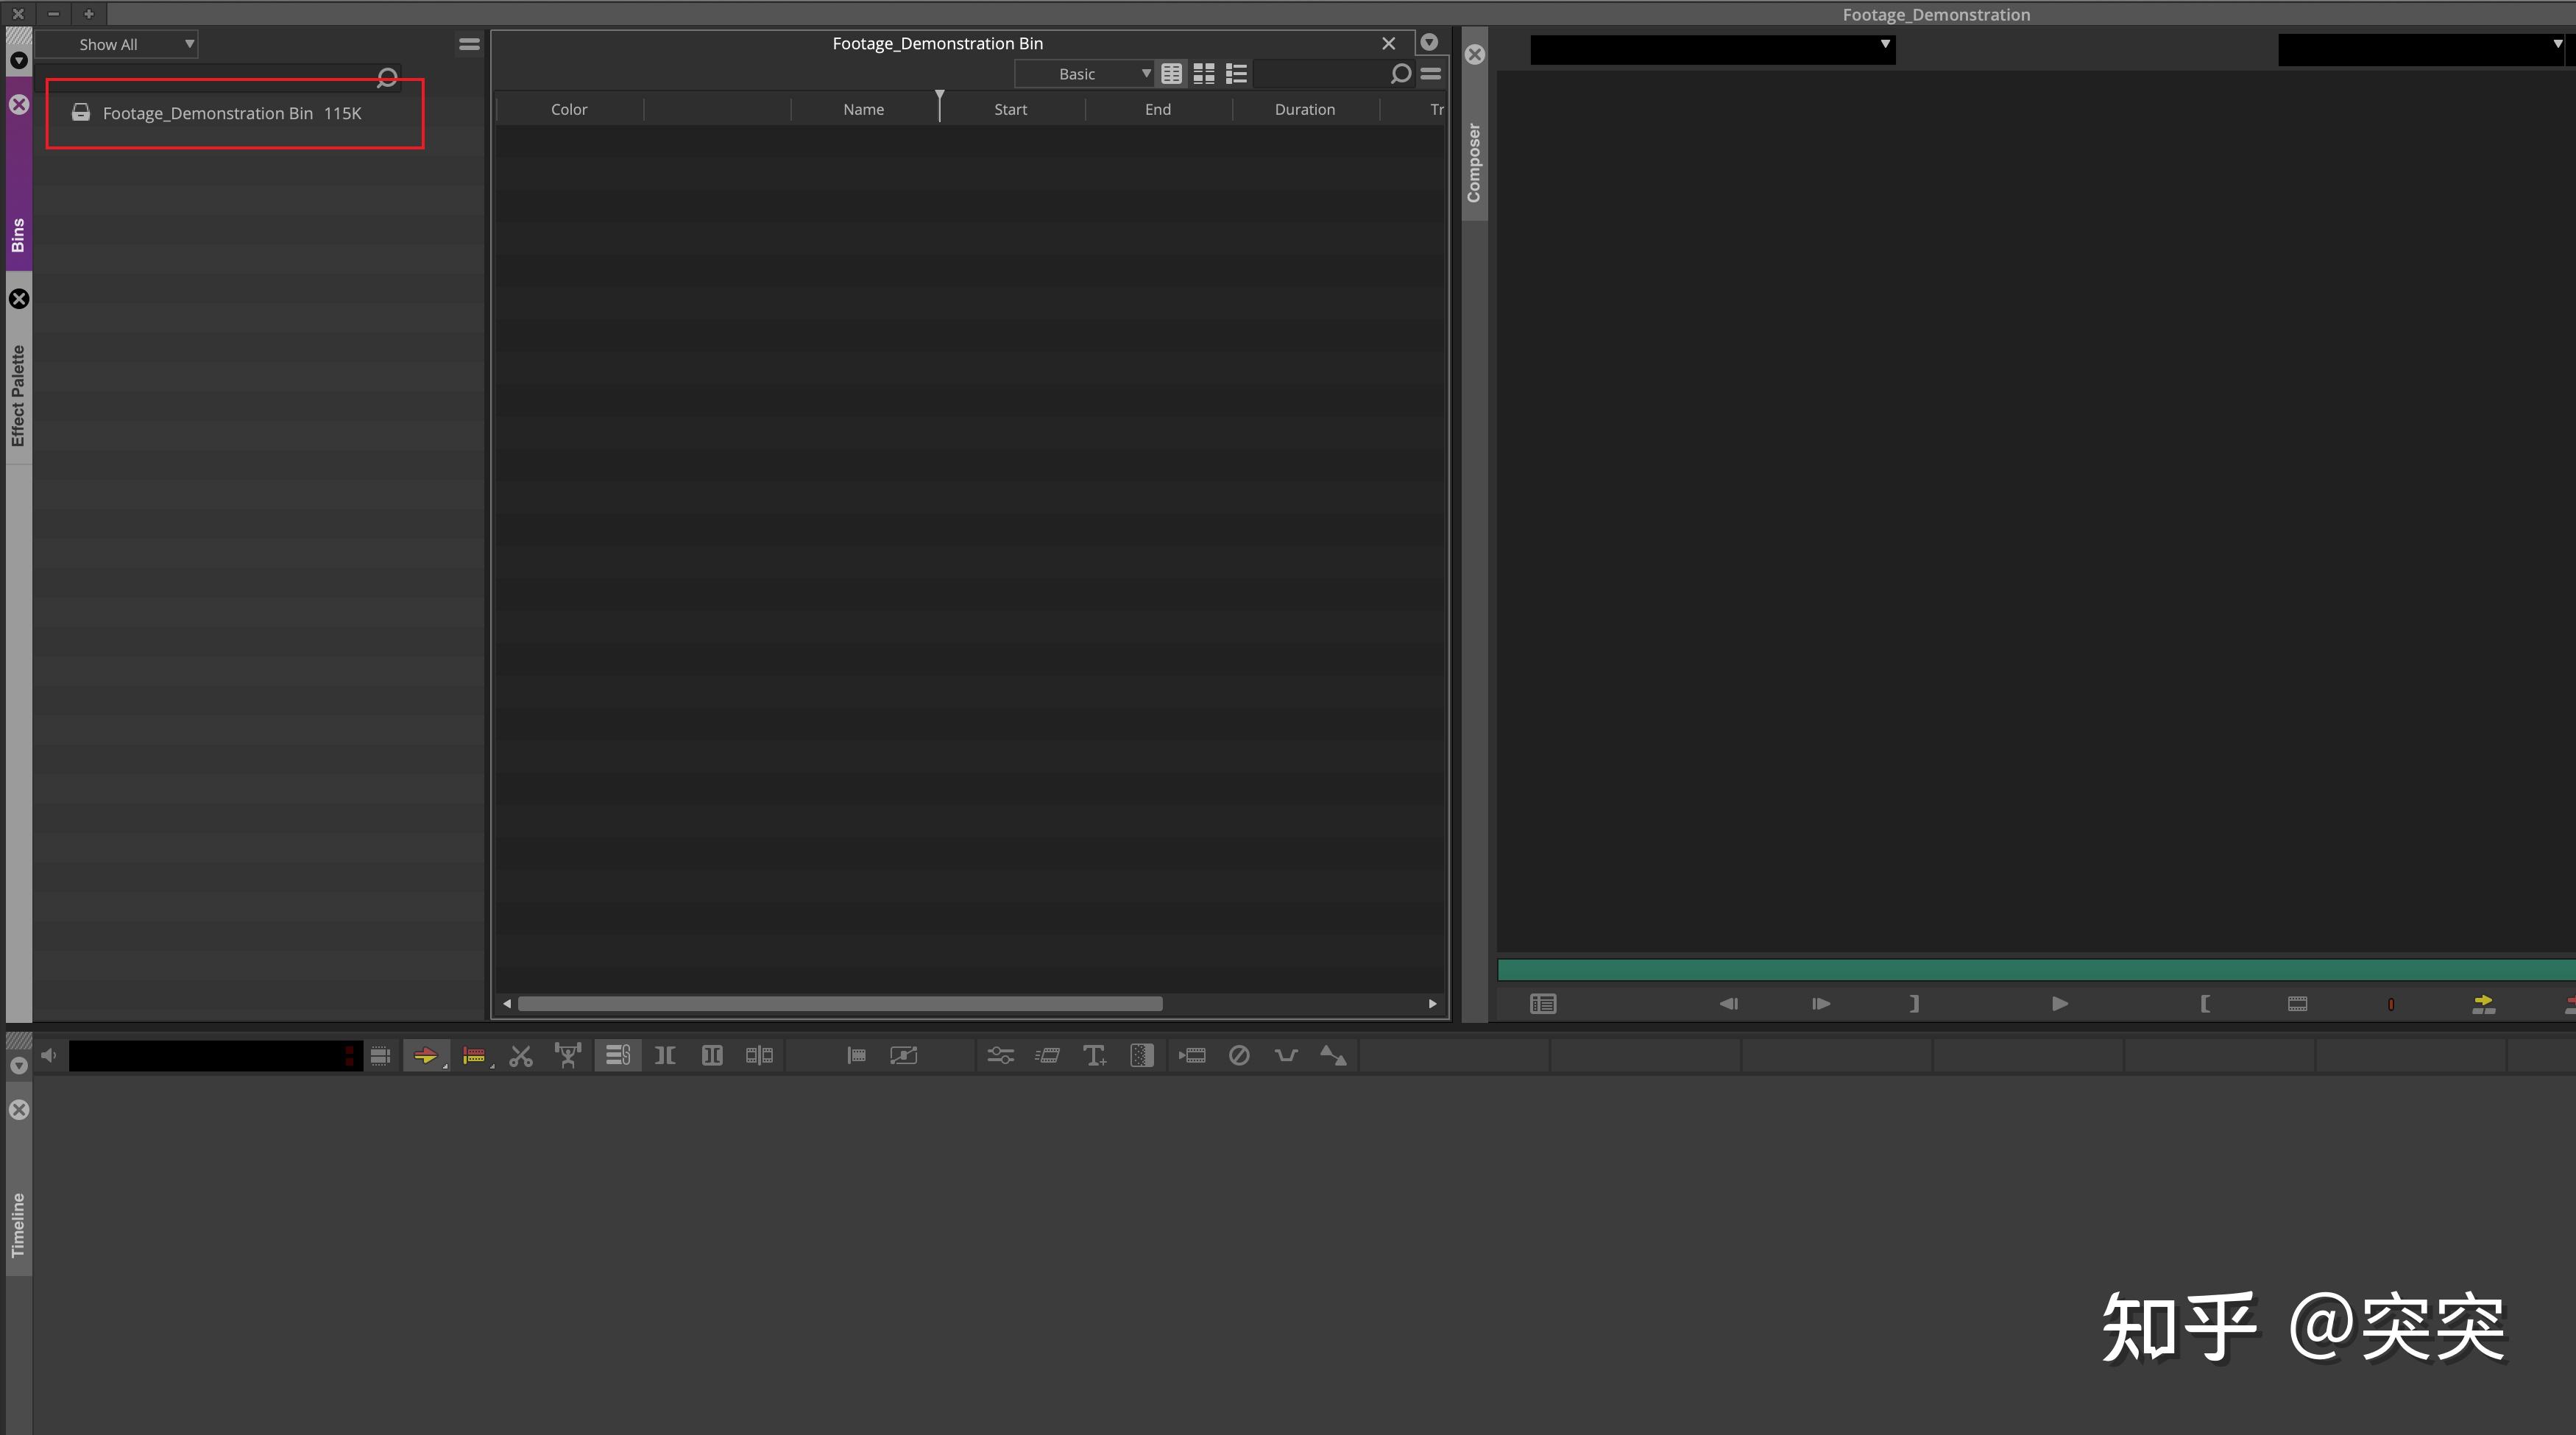Open the audio mixer sliders icon
Screen dimensions: 2576x1435
(1000, 1055)
